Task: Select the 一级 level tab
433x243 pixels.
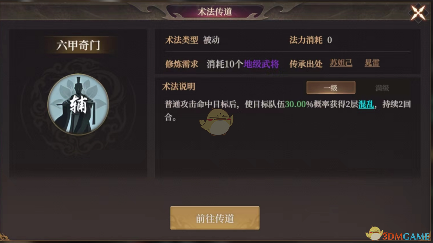Action: click(x=331, y=88)
